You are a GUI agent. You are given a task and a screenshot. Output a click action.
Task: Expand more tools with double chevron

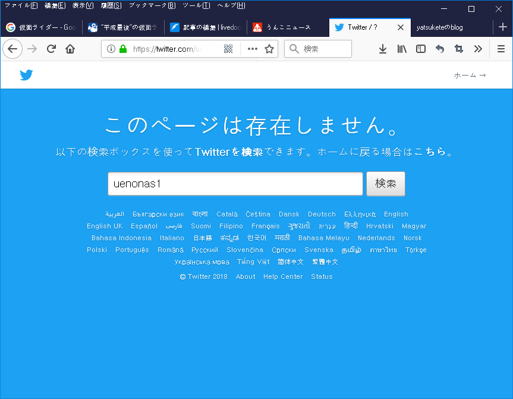(478, 49)
